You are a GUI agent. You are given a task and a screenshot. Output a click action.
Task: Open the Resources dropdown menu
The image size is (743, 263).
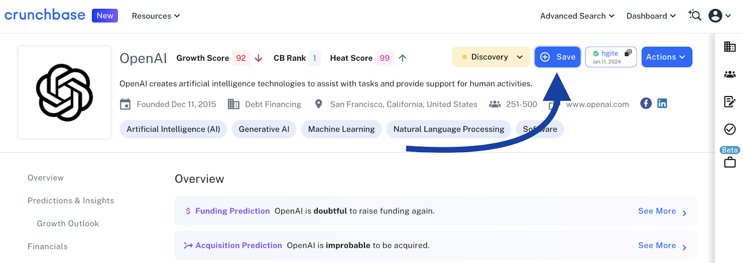pyautogui.click(x=156, y=16)
